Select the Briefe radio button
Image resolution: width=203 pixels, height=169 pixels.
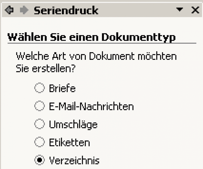(x=40, y=88)
